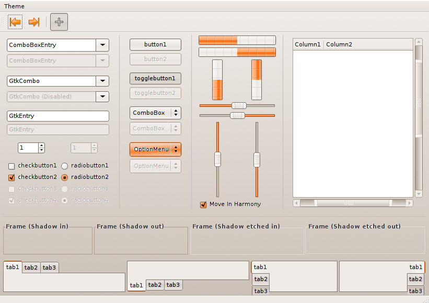Image resolution: width=429 pixels, height=303 pixels.
Task: Click the horizontal scrollbar thumb of the list
Action: pos(353,203)
